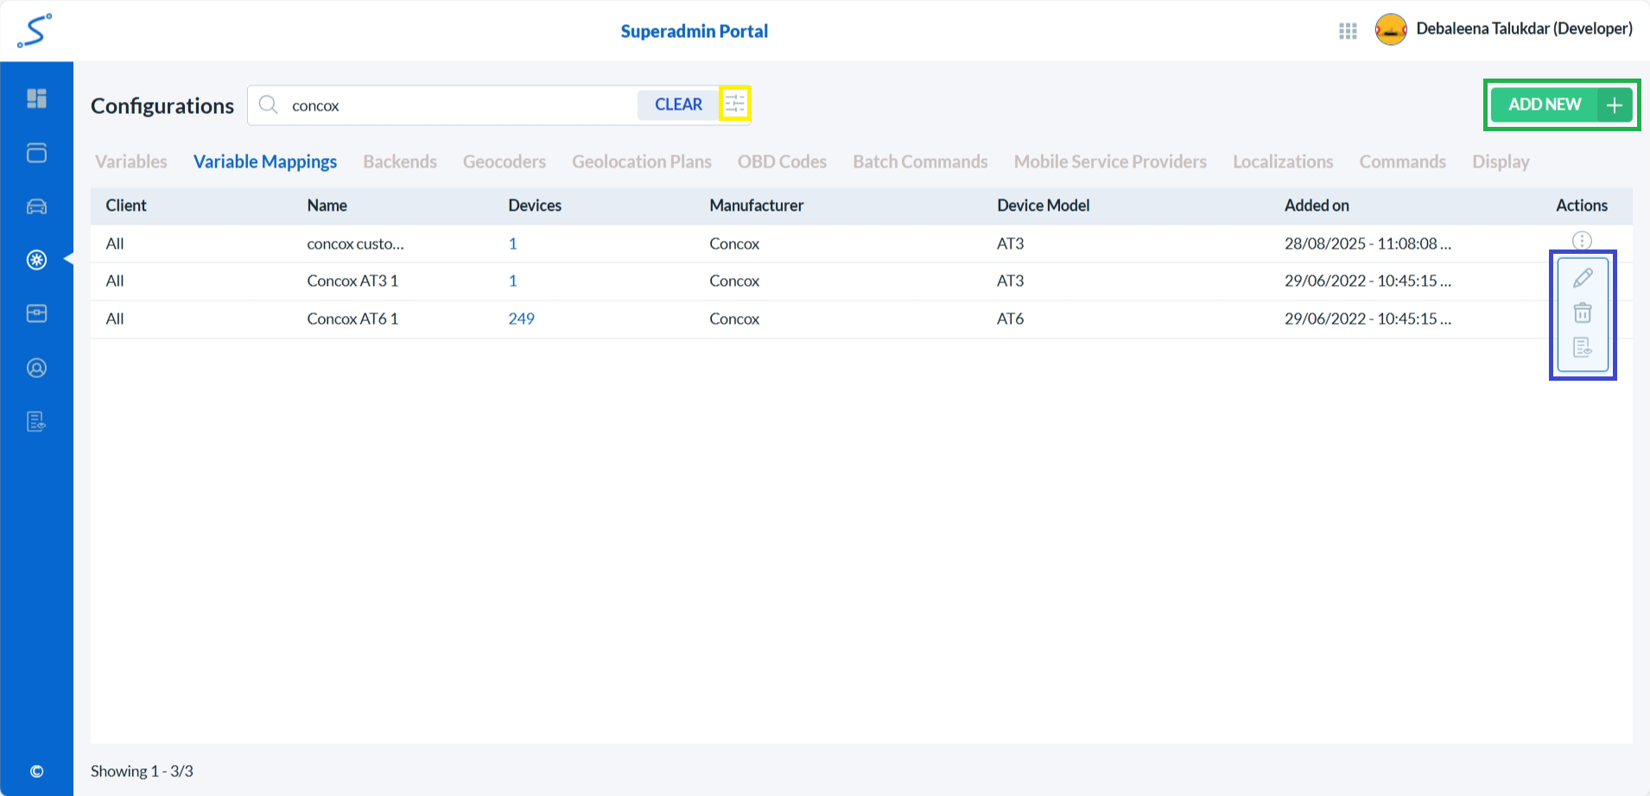Open the Geolocation Plans tab

point(641,161)
